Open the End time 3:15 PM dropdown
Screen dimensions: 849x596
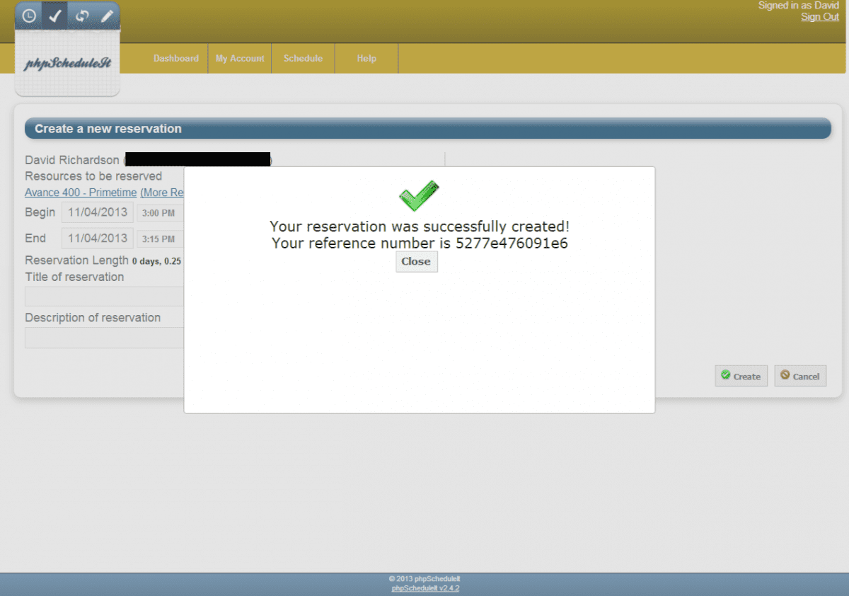point(160,239)
